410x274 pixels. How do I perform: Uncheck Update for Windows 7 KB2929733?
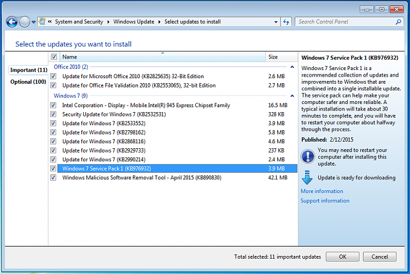pyautogui.click(x=54, y=150)
